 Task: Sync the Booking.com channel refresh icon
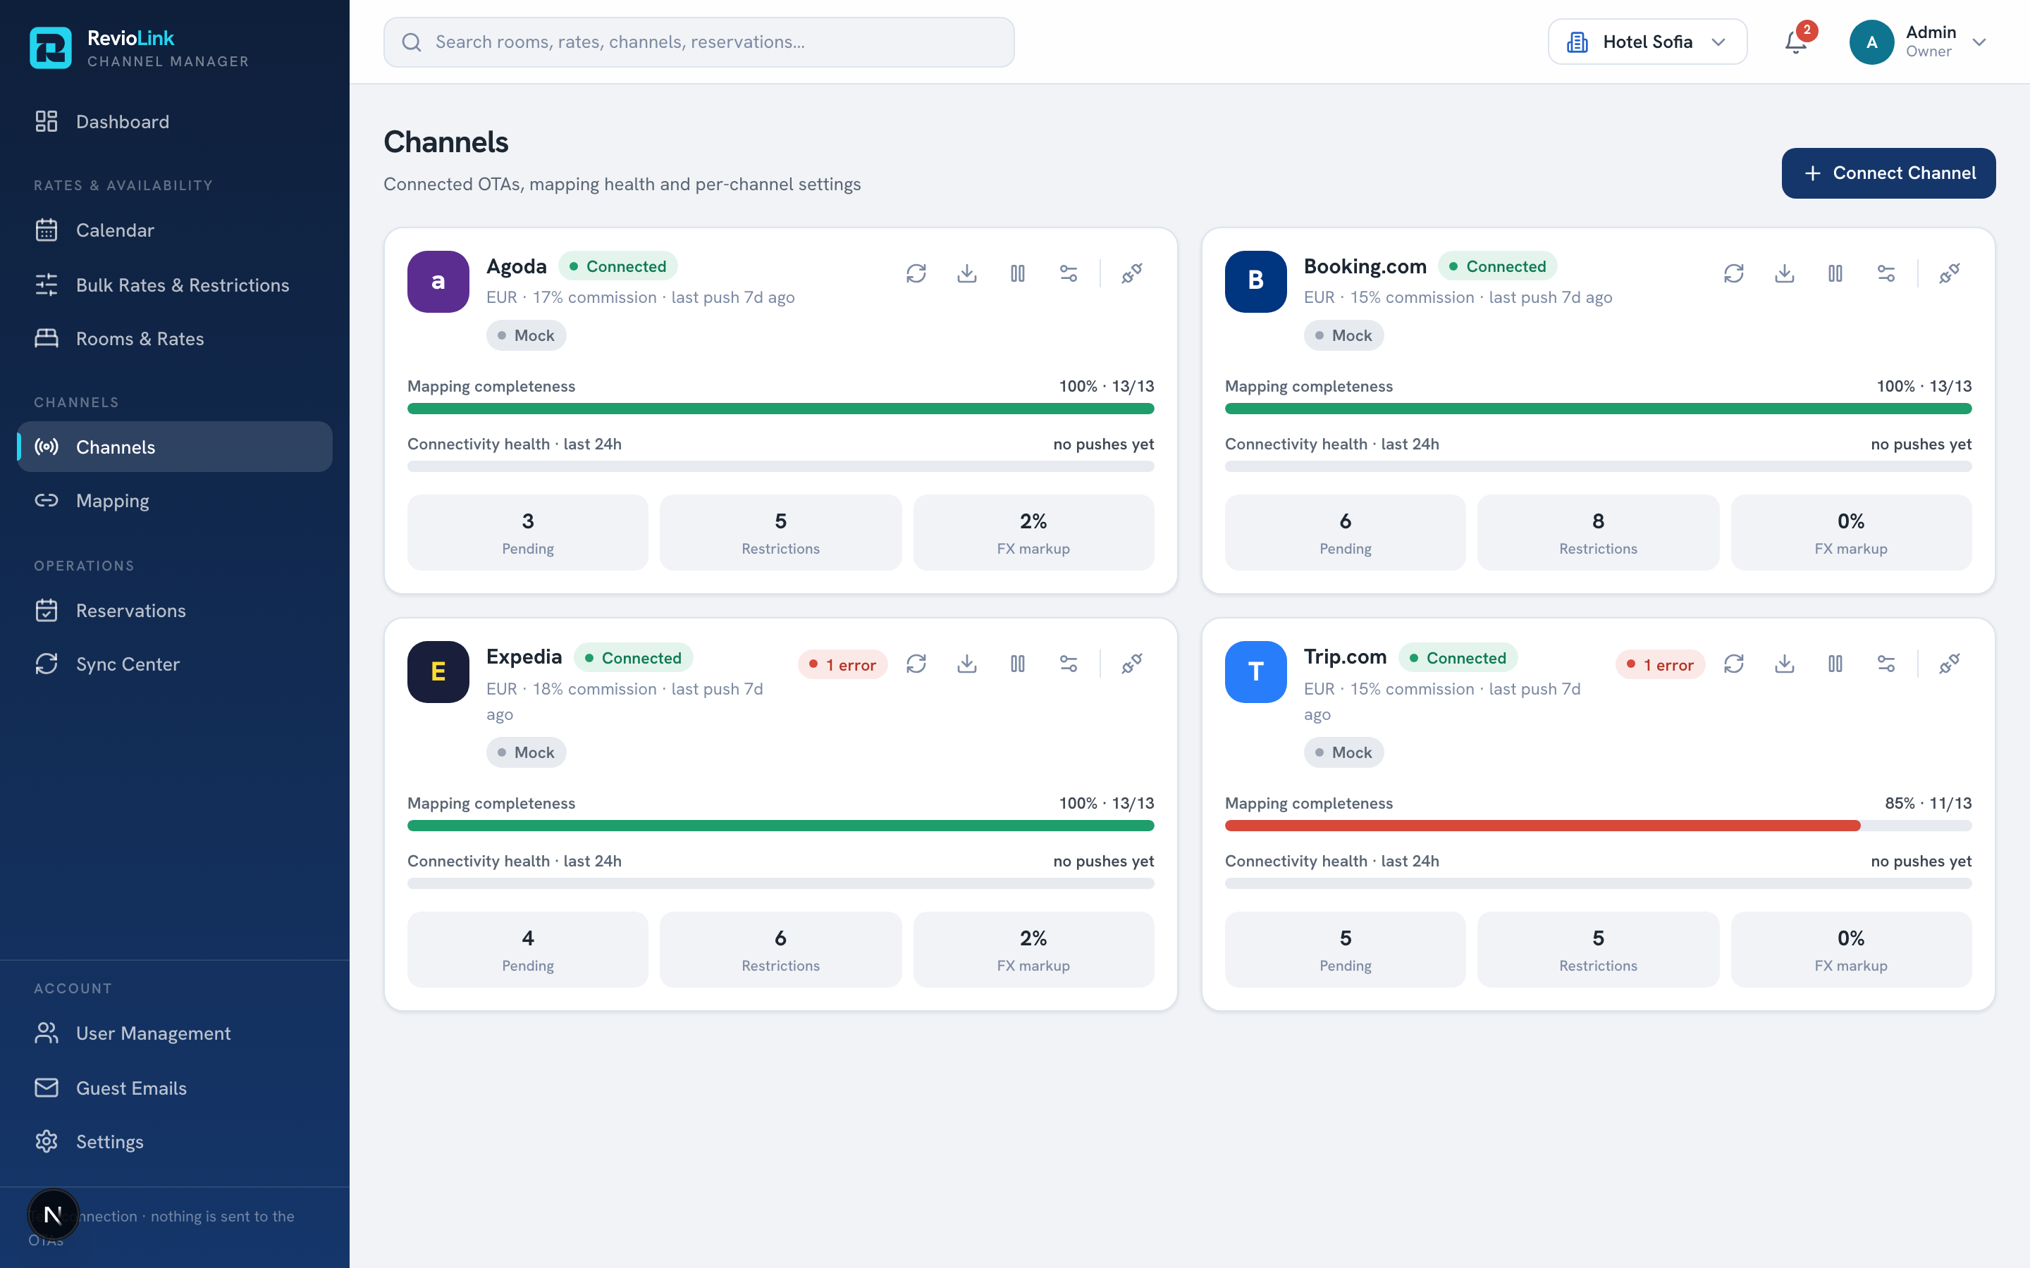(1734, 273)
